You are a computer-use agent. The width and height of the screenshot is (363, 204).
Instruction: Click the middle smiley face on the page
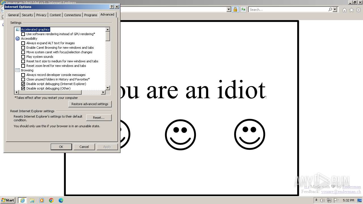pyautogui.click(x=180, y=135)
